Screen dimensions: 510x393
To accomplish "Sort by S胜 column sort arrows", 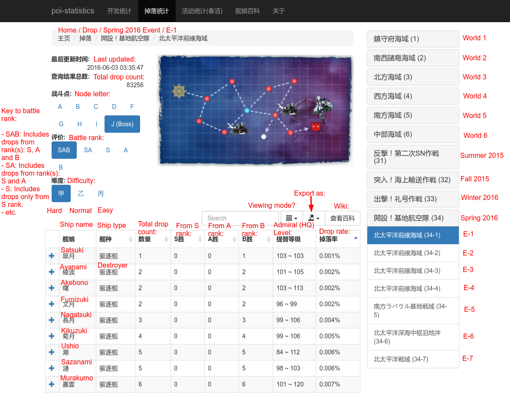I will [200, 239].
